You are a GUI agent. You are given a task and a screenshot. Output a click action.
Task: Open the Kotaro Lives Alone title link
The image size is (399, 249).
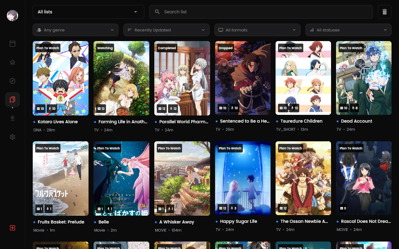tap(58, 122)
